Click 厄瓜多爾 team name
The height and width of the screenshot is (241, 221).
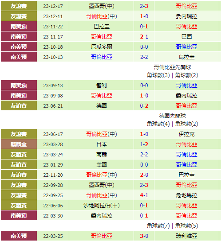pos(102,47)
